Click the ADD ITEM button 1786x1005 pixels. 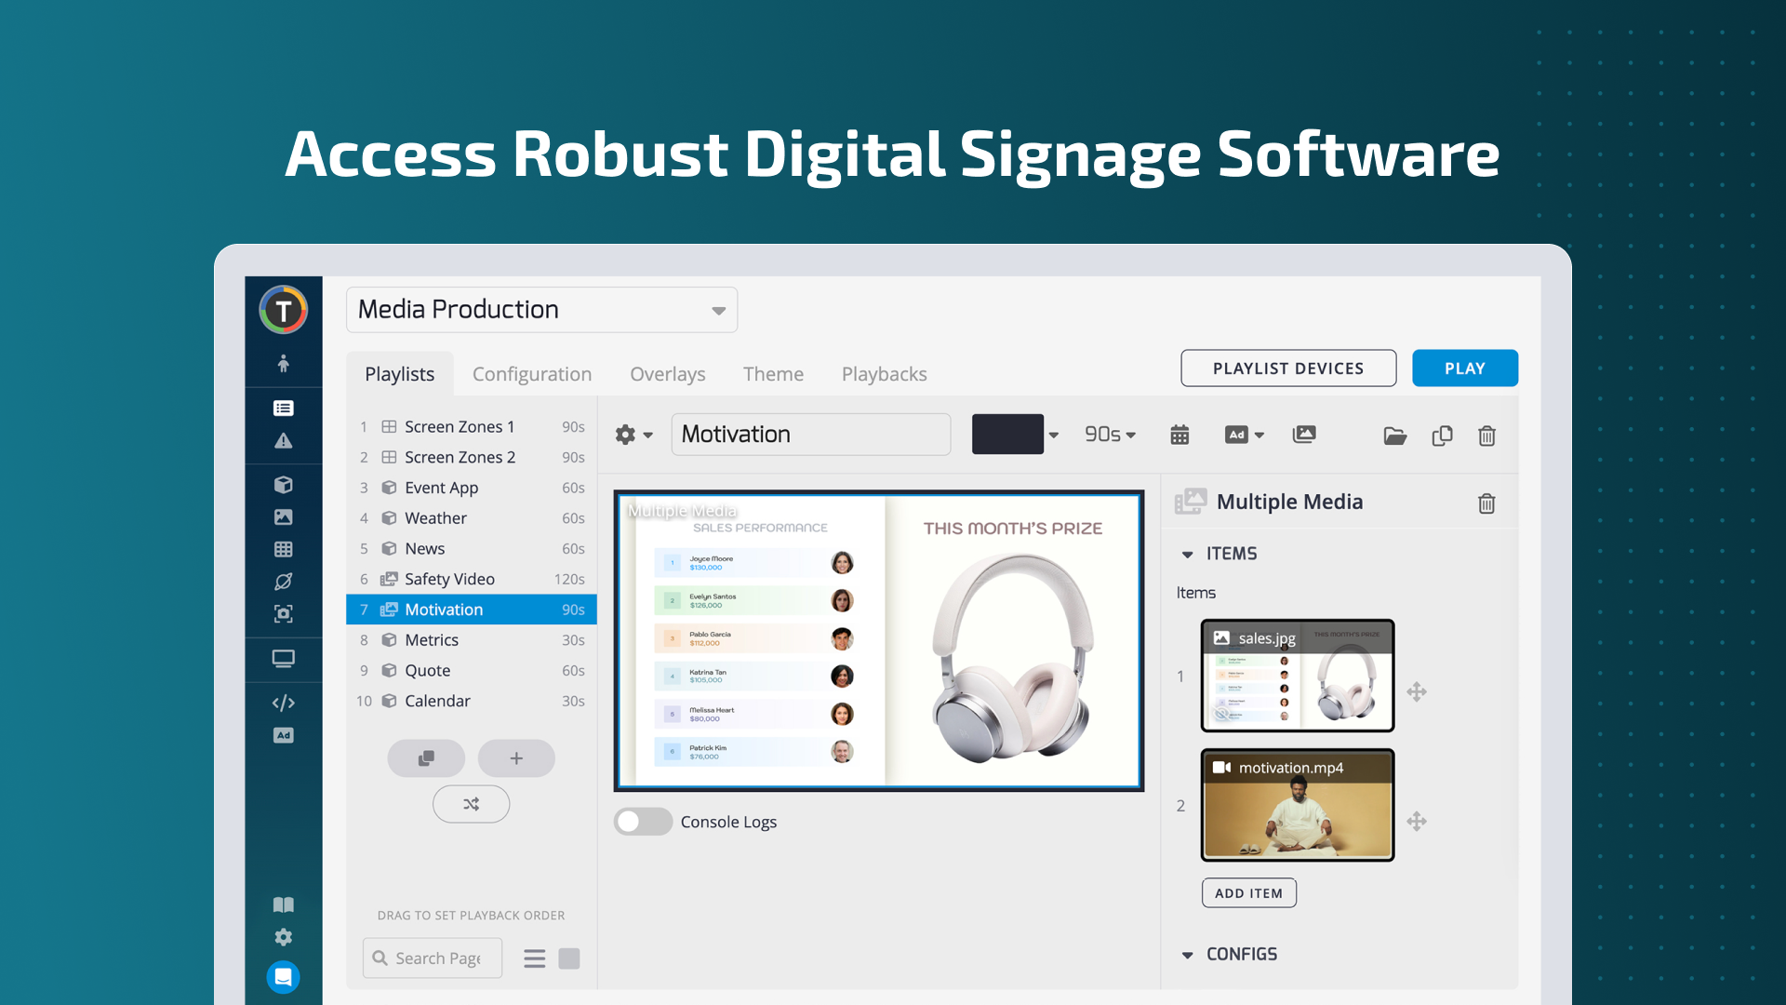pos(1248,892)
